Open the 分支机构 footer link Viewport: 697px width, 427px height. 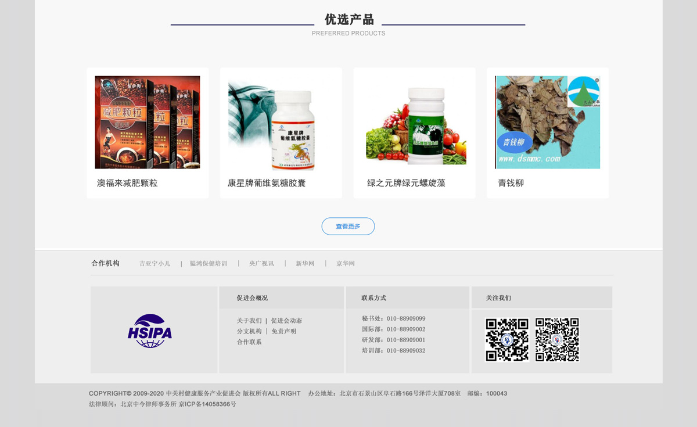point(249,331)
